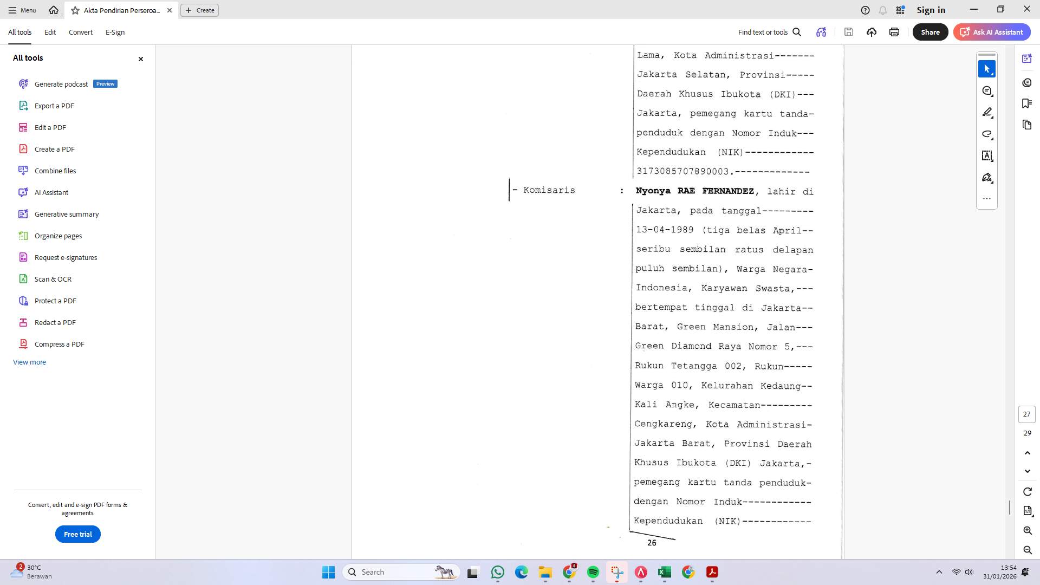The width and height of the screenshot is (1040, 585).
Task: Click the page number field showing 27
Action: pos(1026,414)
